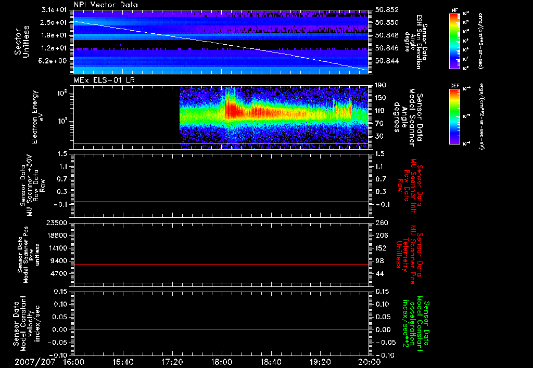
Task: Click the 17:20 time tick label
Action: (x=172, y=362)
